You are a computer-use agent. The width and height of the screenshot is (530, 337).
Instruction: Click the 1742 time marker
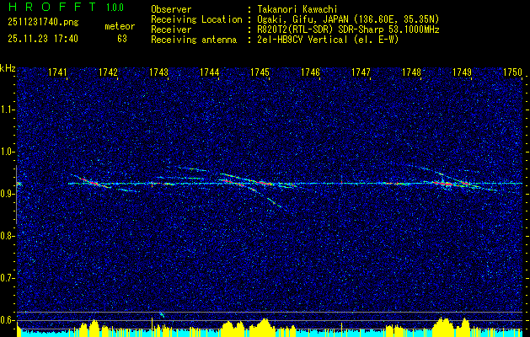point(108,72)
